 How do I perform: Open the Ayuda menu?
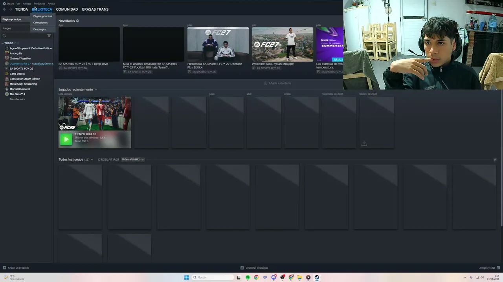51,4
